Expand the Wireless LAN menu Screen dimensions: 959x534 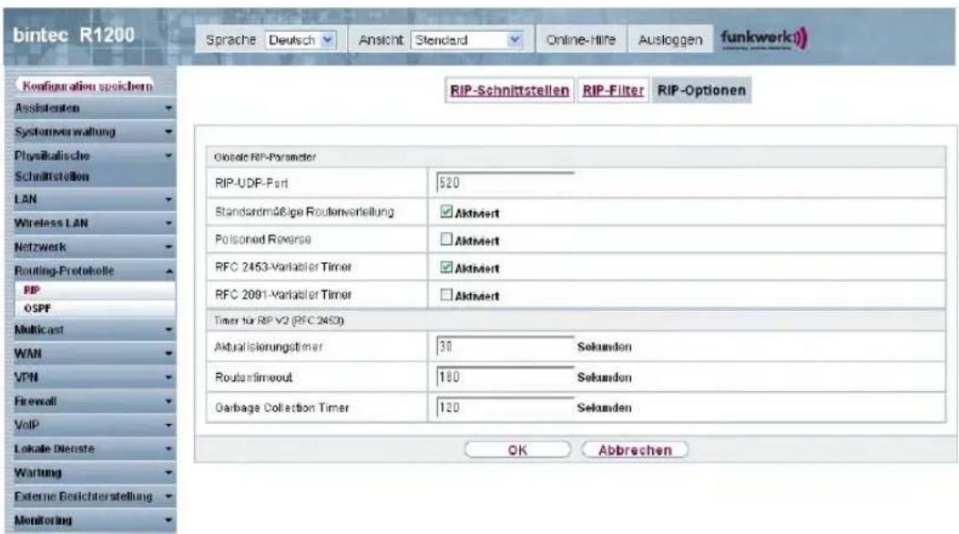tap(90, 224)
